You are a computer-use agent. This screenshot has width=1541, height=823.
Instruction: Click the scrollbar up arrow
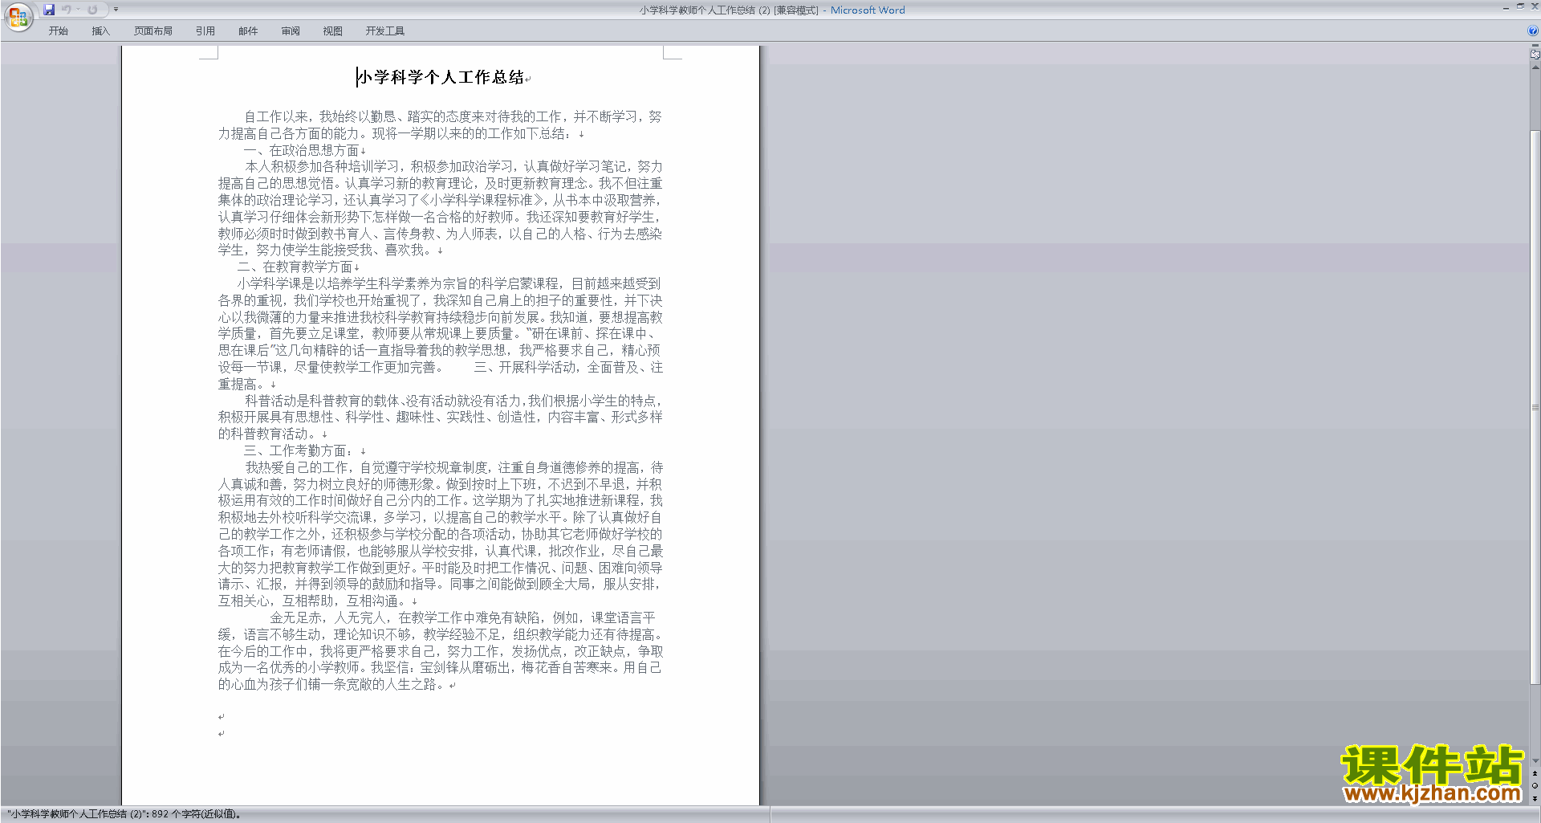[x=1535, y=67]
